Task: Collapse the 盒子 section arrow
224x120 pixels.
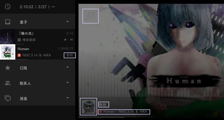Action: coord(68,22)
